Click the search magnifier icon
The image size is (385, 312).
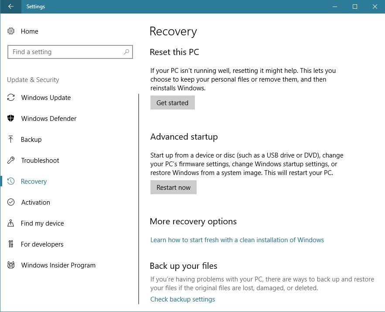(126, 52)
